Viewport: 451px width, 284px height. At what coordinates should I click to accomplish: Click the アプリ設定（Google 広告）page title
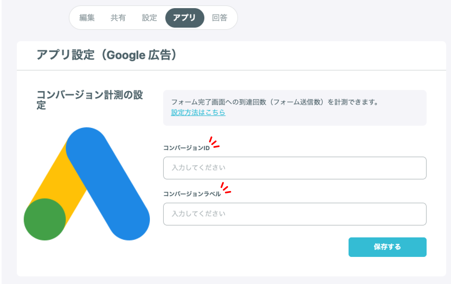[107, 55]
